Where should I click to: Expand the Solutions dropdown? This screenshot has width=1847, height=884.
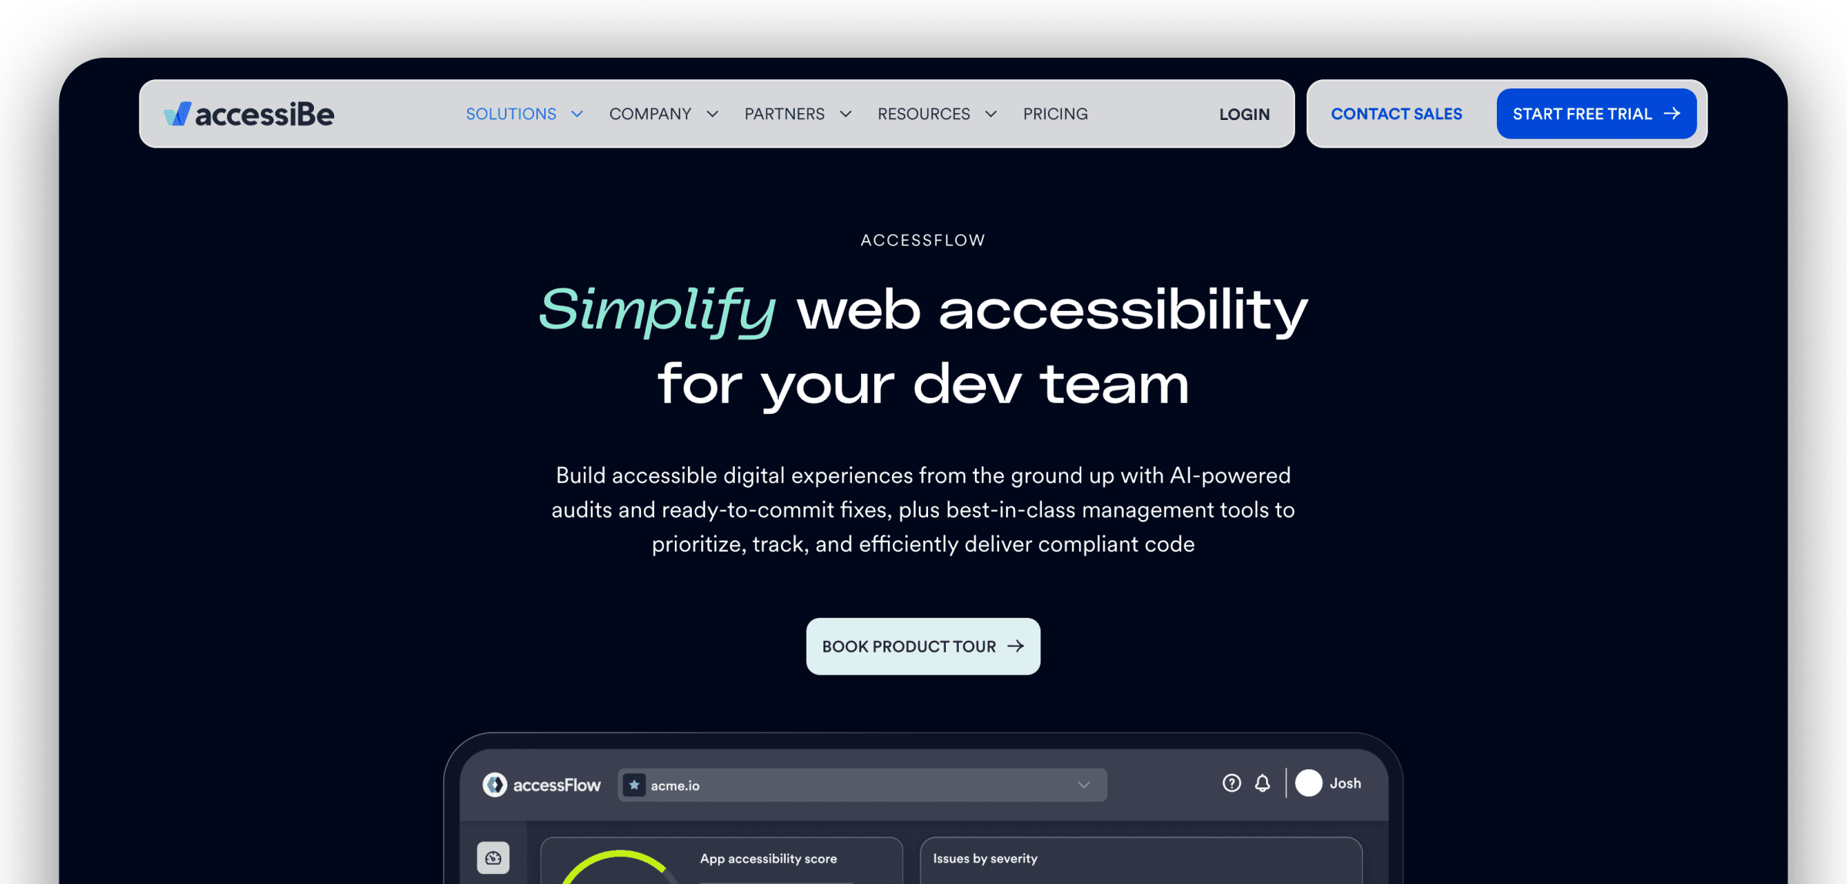pyautogui.click(x=577, y=113)
